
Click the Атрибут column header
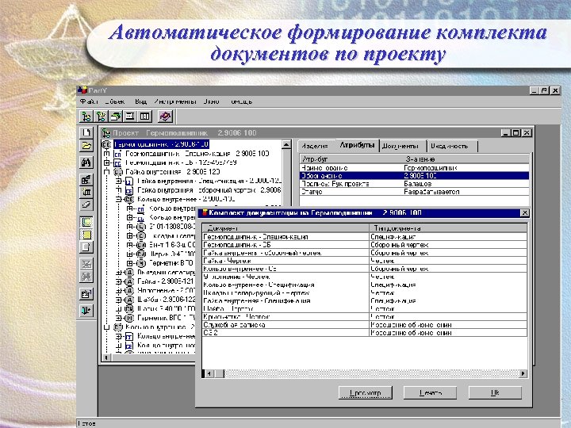click(x=351, y=159)
